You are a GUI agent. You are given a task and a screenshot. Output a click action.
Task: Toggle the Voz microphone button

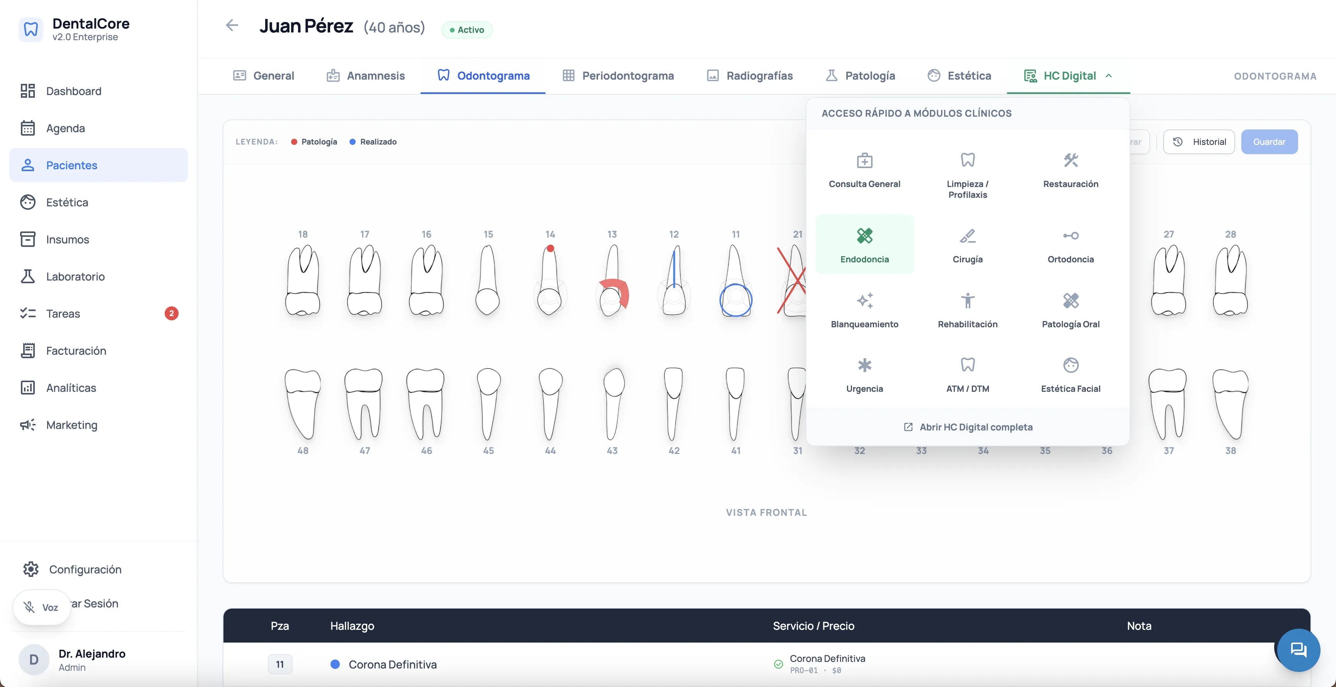click(x=42, y=607)
